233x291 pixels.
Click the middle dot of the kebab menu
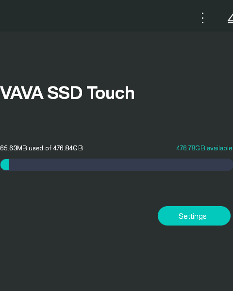tap(202, 18)
